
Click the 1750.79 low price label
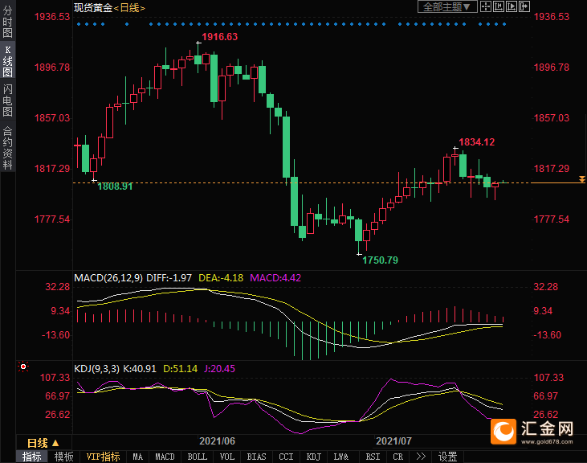pos(381,260)
